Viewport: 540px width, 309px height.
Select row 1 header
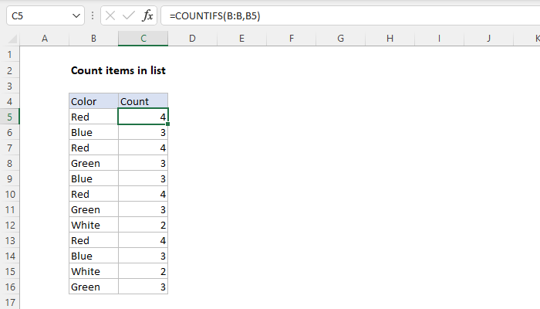[9, 55]
